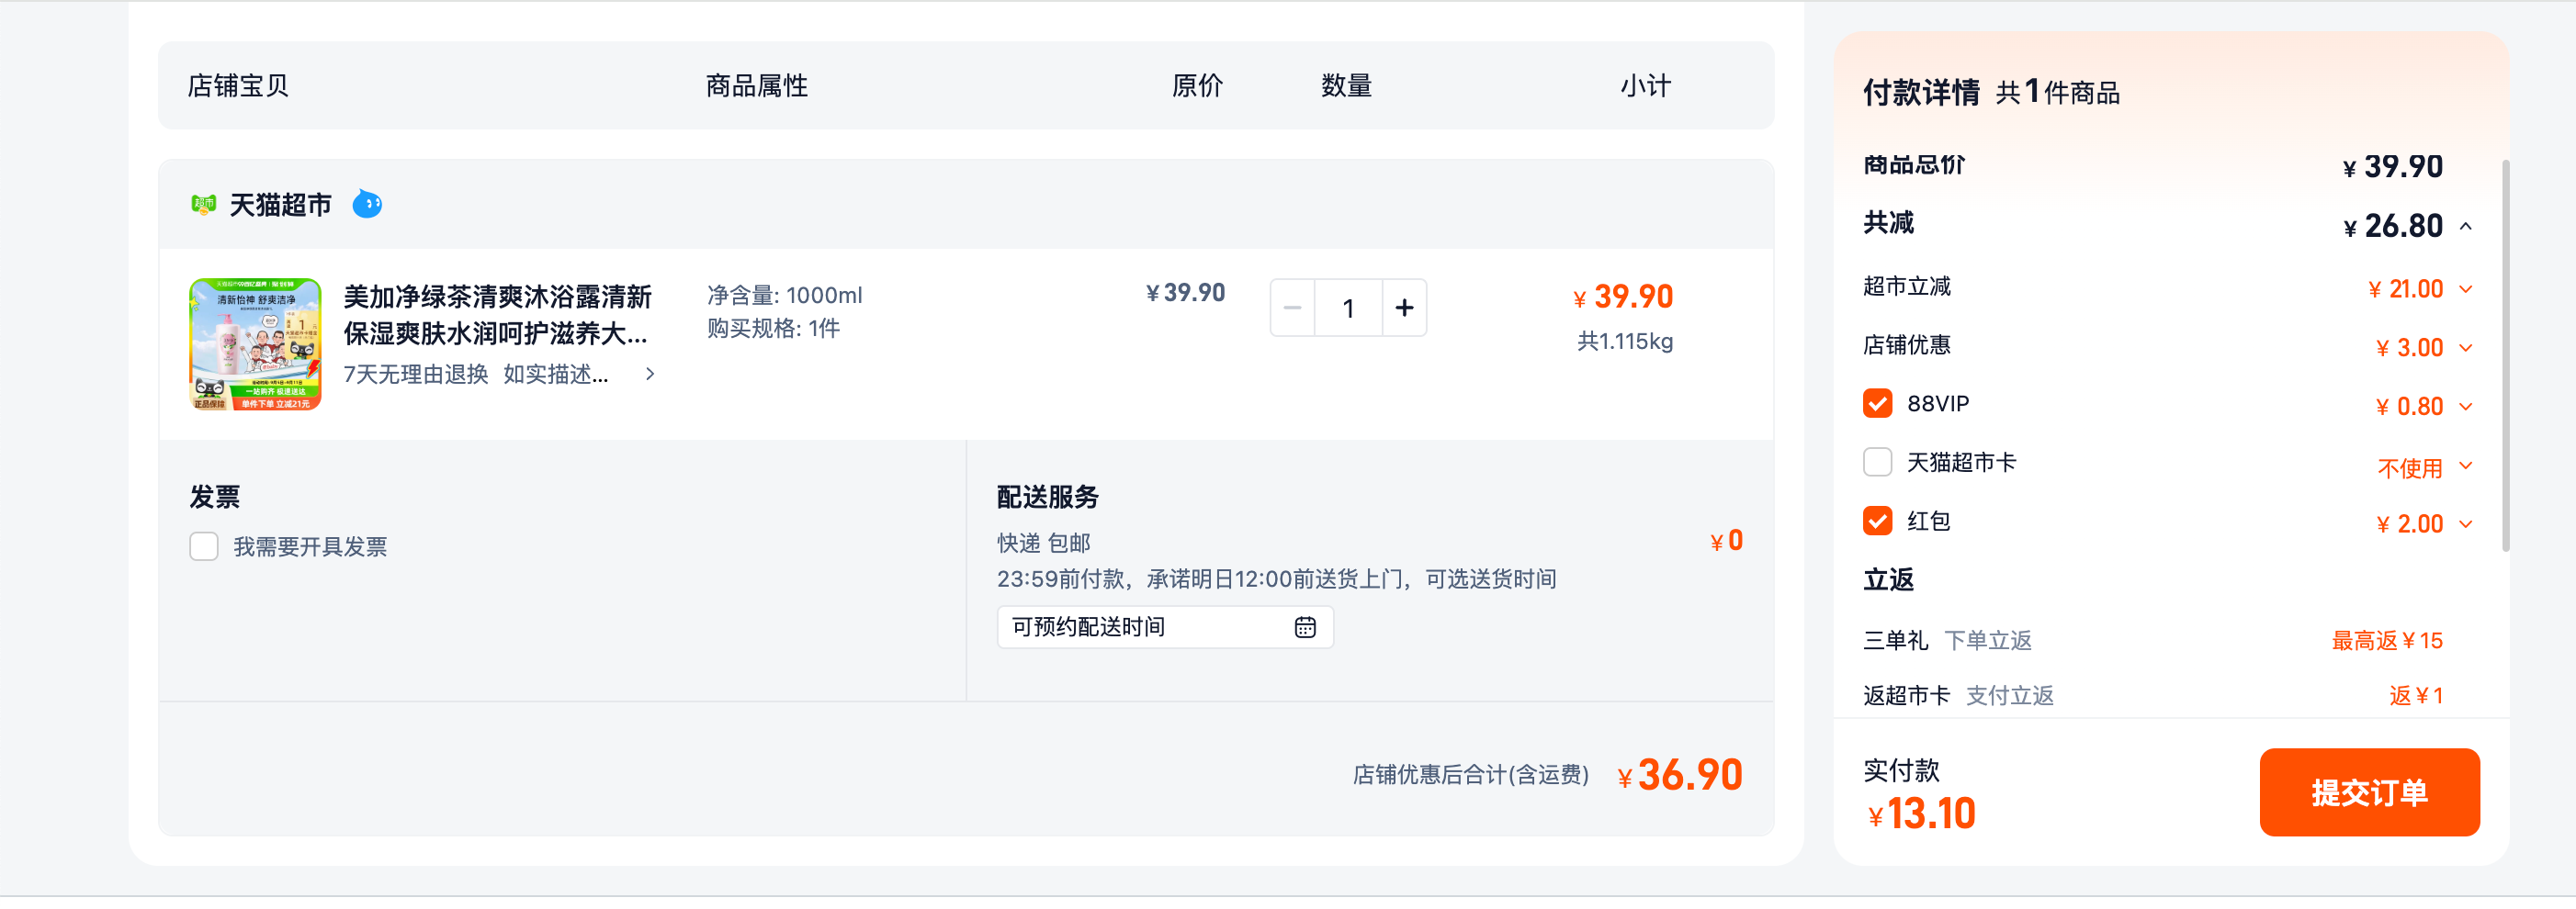
Task: Click the Tmall supermarket store logo icon
Action: click(204, 206)
